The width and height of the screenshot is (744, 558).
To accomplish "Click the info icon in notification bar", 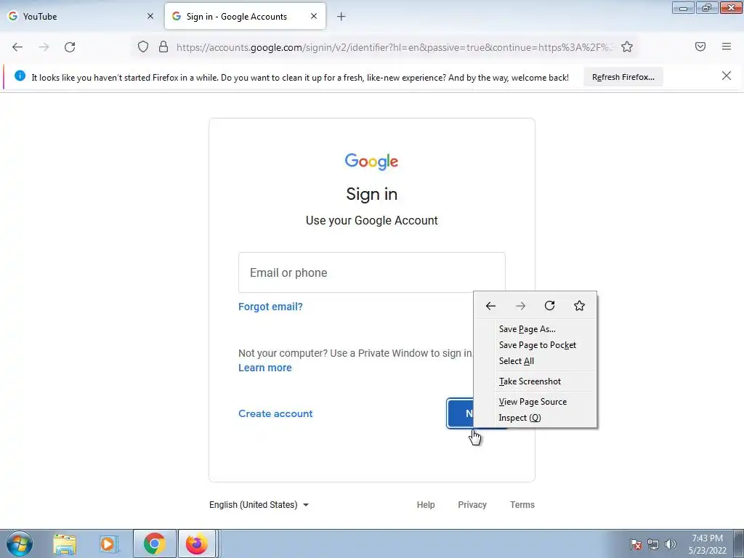I will [20, 76].
